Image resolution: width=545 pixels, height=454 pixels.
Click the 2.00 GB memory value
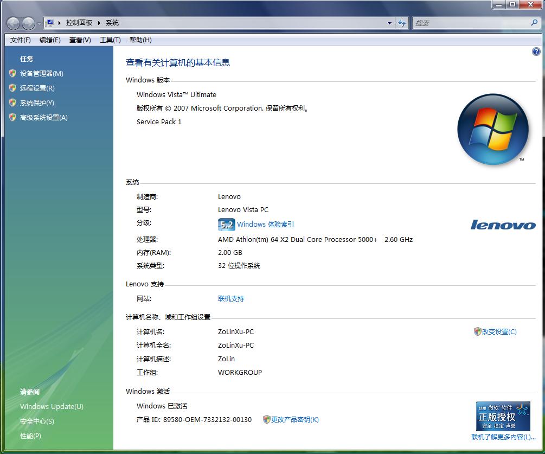tap(230, 253)
